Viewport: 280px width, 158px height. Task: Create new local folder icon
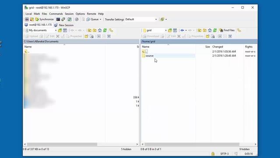(87, 36)
